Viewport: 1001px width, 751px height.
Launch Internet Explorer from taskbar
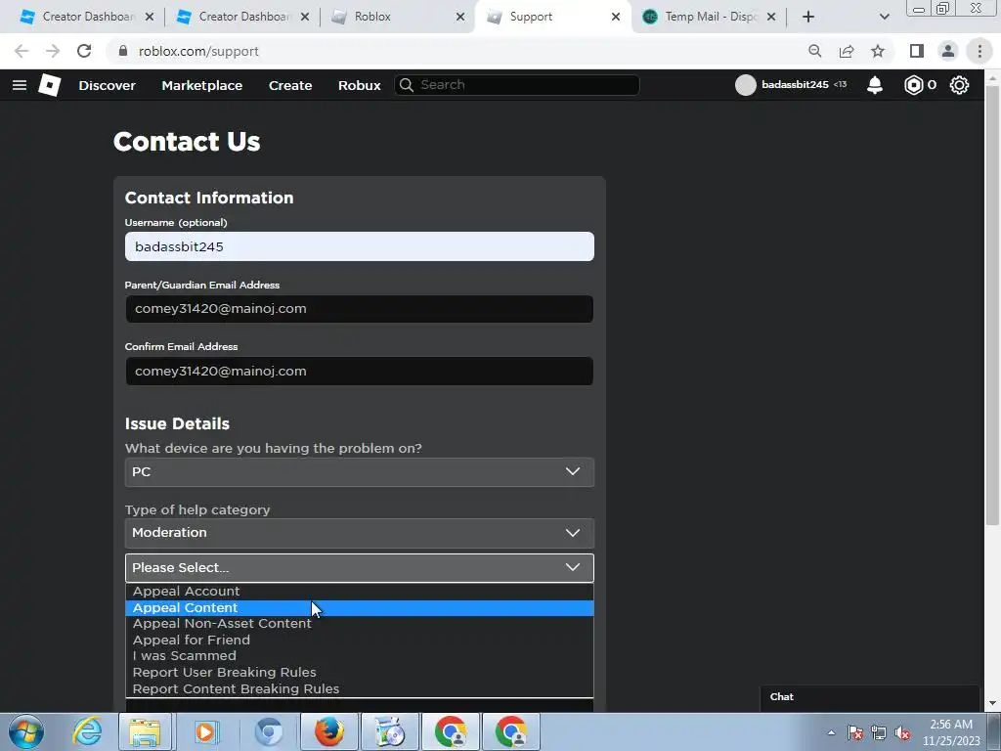[87, 731]
